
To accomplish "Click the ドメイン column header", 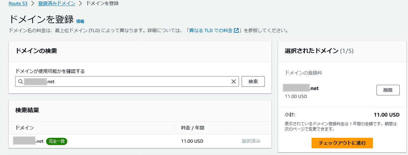I will click(x=25, y=128).
